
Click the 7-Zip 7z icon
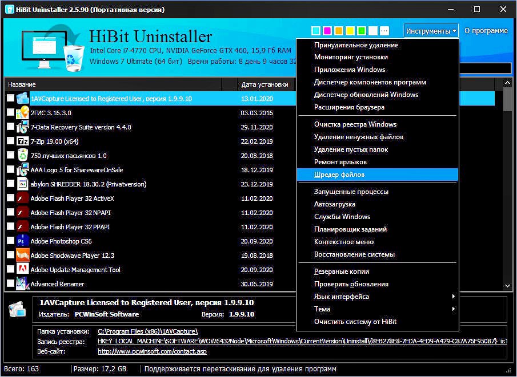23,141
